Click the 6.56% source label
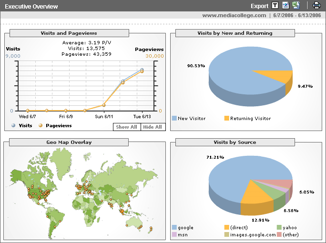This screenshot has height=243, width=326. pos(291,211)
